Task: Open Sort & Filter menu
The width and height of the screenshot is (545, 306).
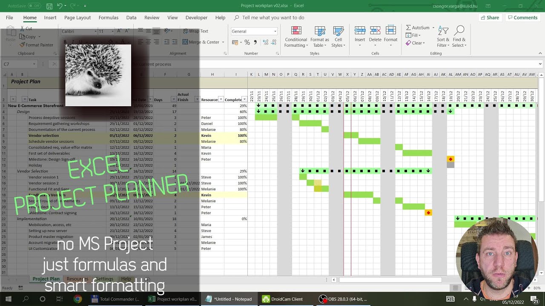Action: 443,37
